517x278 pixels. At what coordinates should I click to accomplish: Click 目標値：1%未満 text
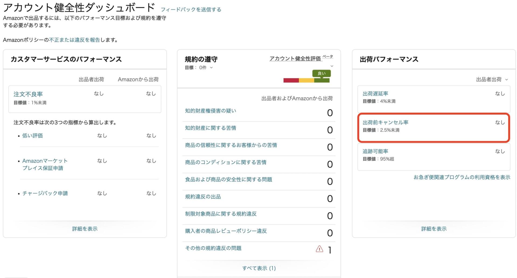(x=30, y=103)
